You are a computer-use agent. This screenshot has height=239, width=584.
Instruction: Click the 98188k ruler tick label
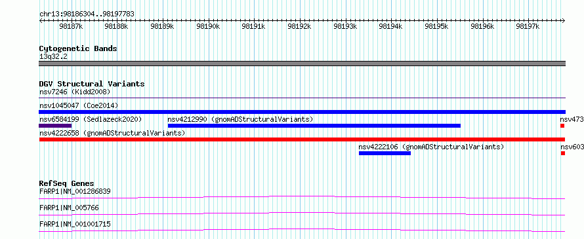tap(117, 26)
